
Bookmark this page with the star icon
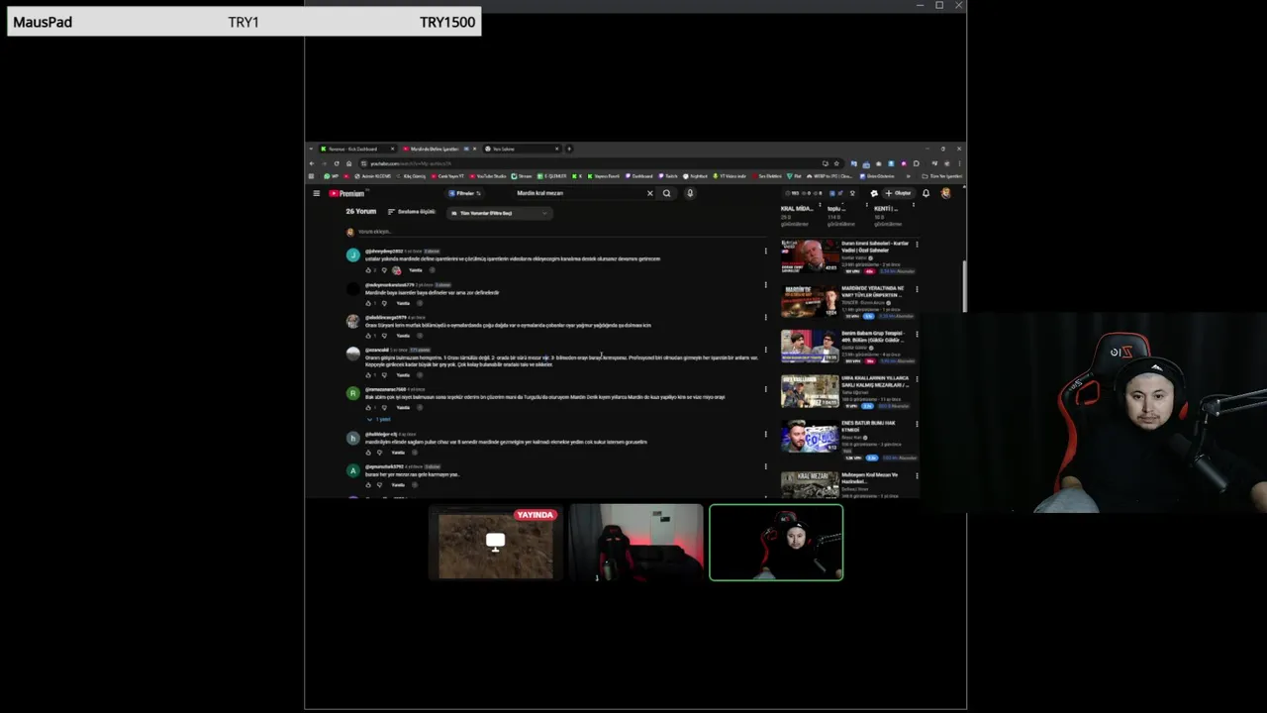836,163
